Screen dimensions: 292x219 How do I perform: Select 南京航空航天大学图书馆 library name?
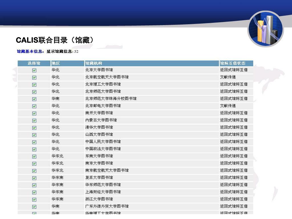coord(107,171)
